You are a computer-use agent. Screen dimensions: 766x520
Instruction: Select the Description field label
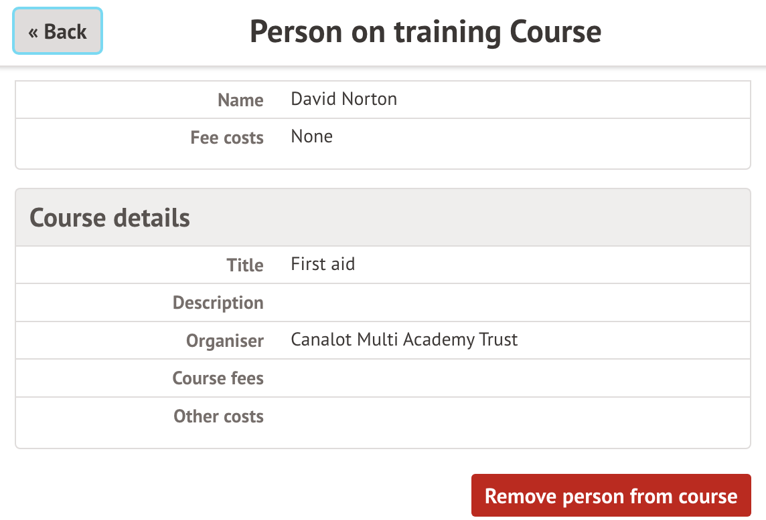218,303
